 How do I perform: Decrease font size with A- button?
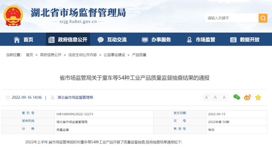coord(216,97)
